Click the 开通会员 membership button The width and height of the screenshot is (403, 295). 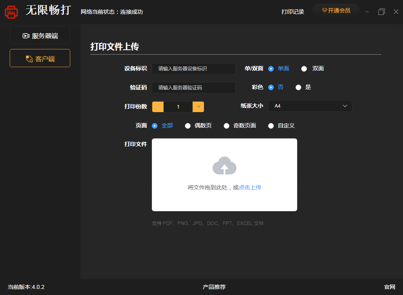pyautogui.click(x=336, y=11)
